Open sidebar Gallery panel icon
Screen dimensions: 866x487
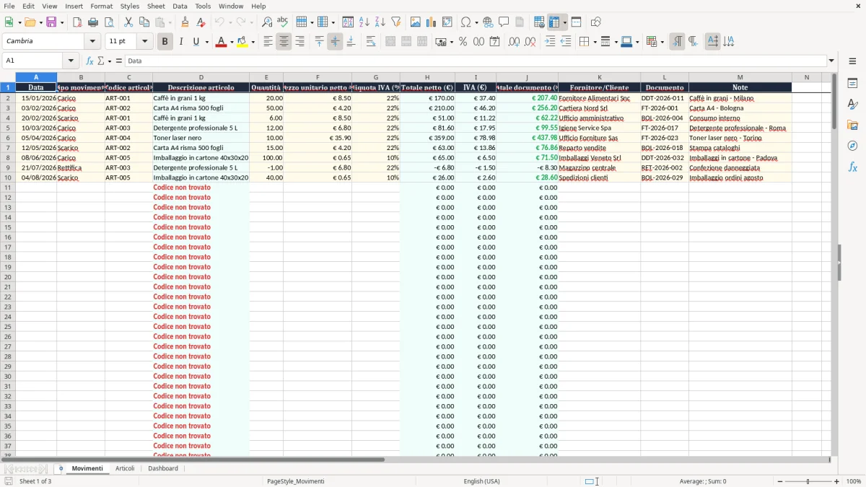point(852,126)
